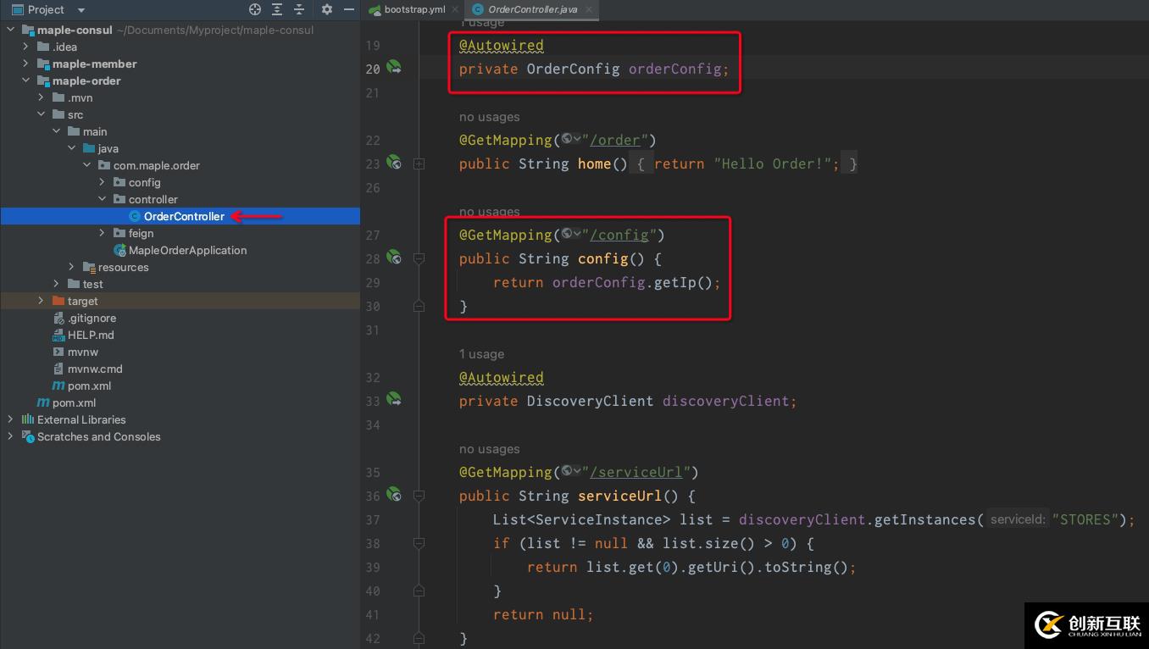Close the OrderController.java tab
The width and height of the screenshot is (1149, 649).
pyautogui.click(x=588, y=9)
